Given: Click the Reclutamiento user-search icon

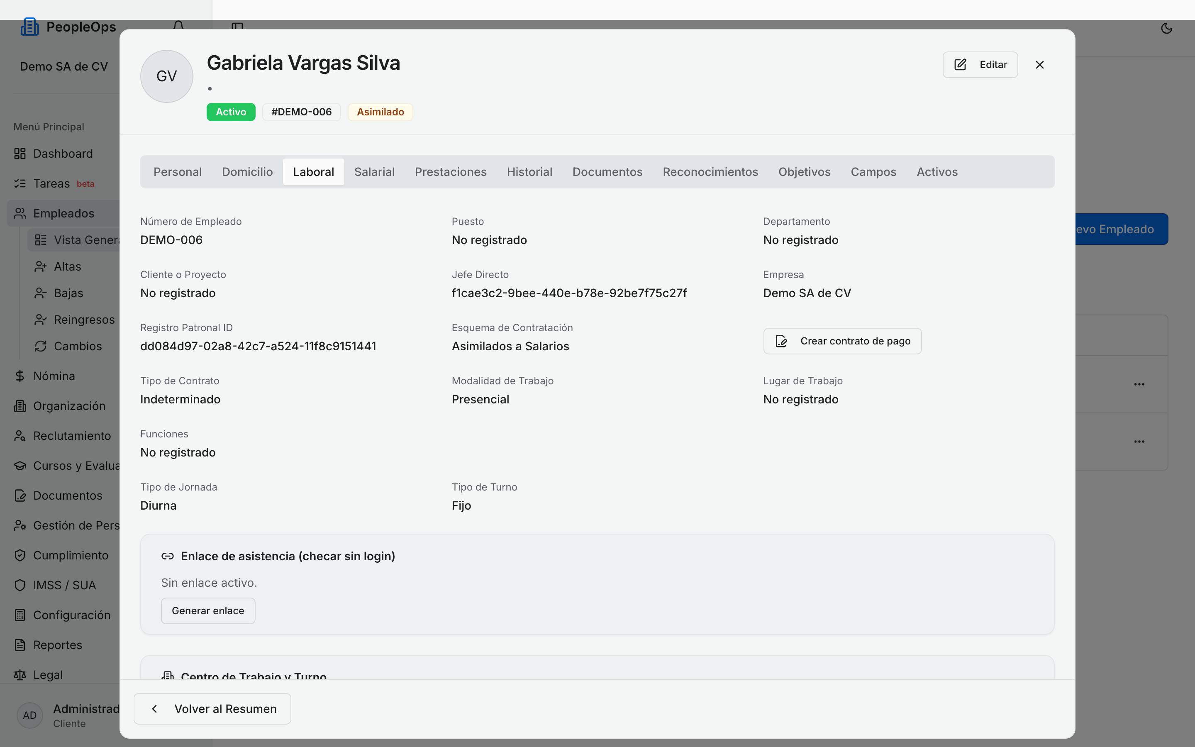Looking at the screenshot, I should [20, 436].
